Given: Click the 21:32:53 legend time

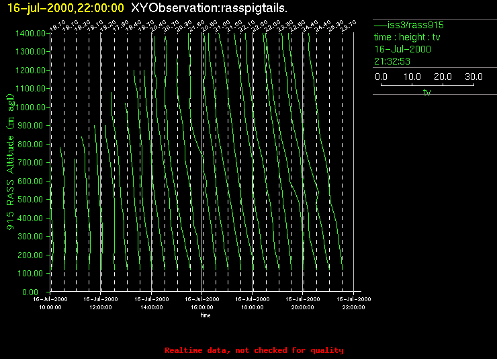Looking at the screenshot, I should click(392, 61).
